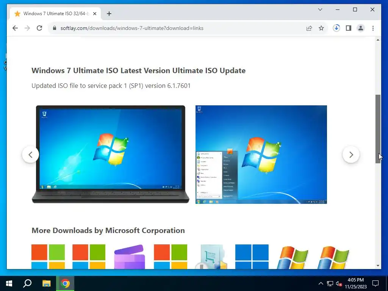Bookmark this tab with the star icon
388x291 pixels.
tap(321, 28)
